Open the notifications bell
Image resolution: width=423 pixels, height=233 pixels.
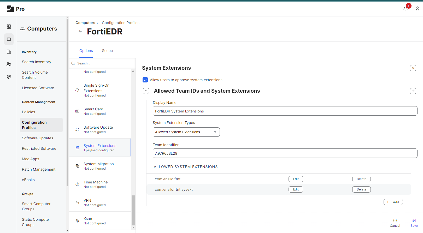(406, 9)
